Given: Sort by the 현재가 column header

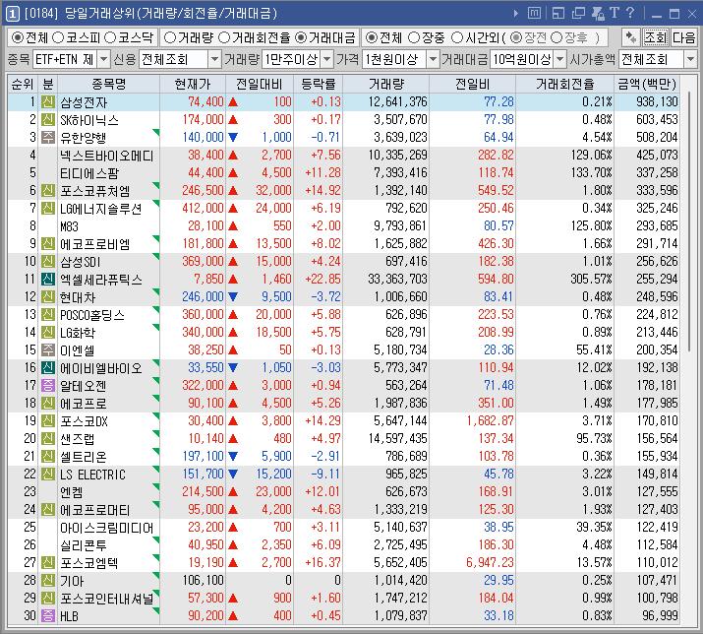Looking at the screenshot, I should [193, 84].
